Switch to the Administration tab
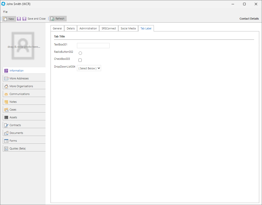Screen dimensions: 262x205 pyautogui.click(x=88, y=28)
